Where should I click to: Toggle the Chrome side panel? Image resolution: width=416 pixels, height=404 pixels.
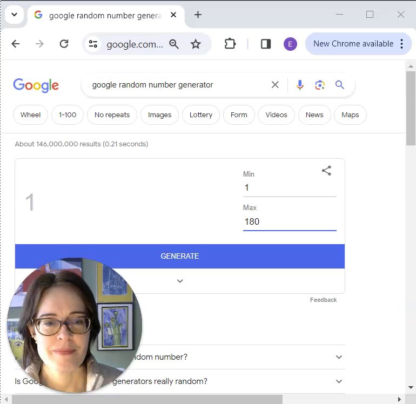click(266, 44)
